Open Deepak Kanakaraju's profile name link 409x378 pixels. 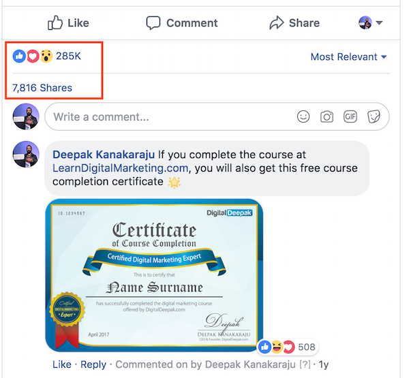pyautogui.click(x=104, y=155)
